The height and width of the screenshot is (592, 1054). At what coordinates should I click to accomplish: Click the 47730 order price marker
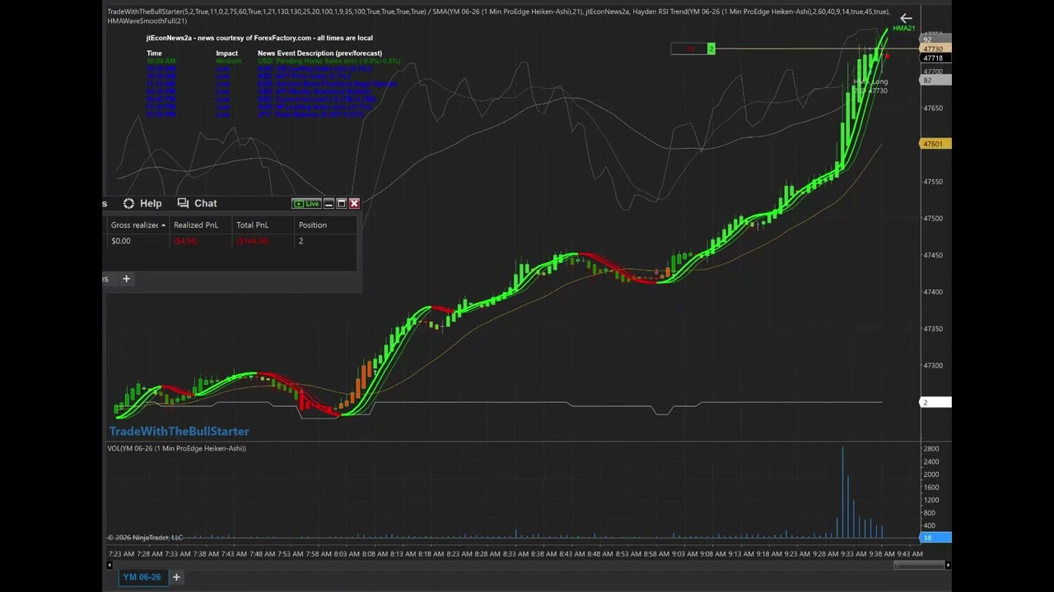[935, 49]
